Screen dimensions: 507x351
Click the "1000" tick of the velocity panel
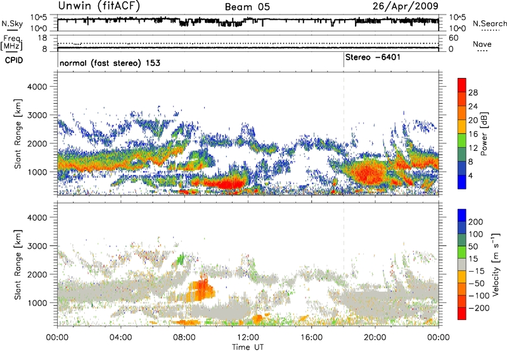coord(37,303)
